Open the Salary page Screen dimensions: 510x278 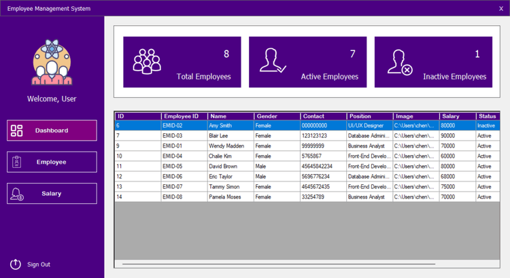52,194
